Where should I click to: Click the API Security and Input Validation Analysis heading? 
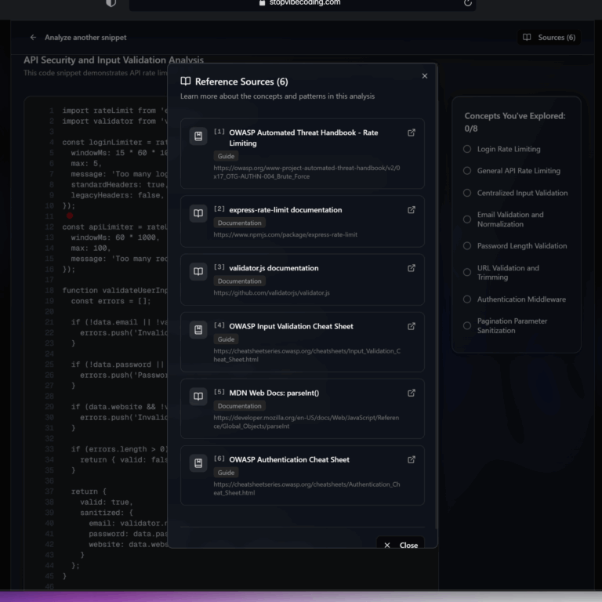[x=114, y=60]
